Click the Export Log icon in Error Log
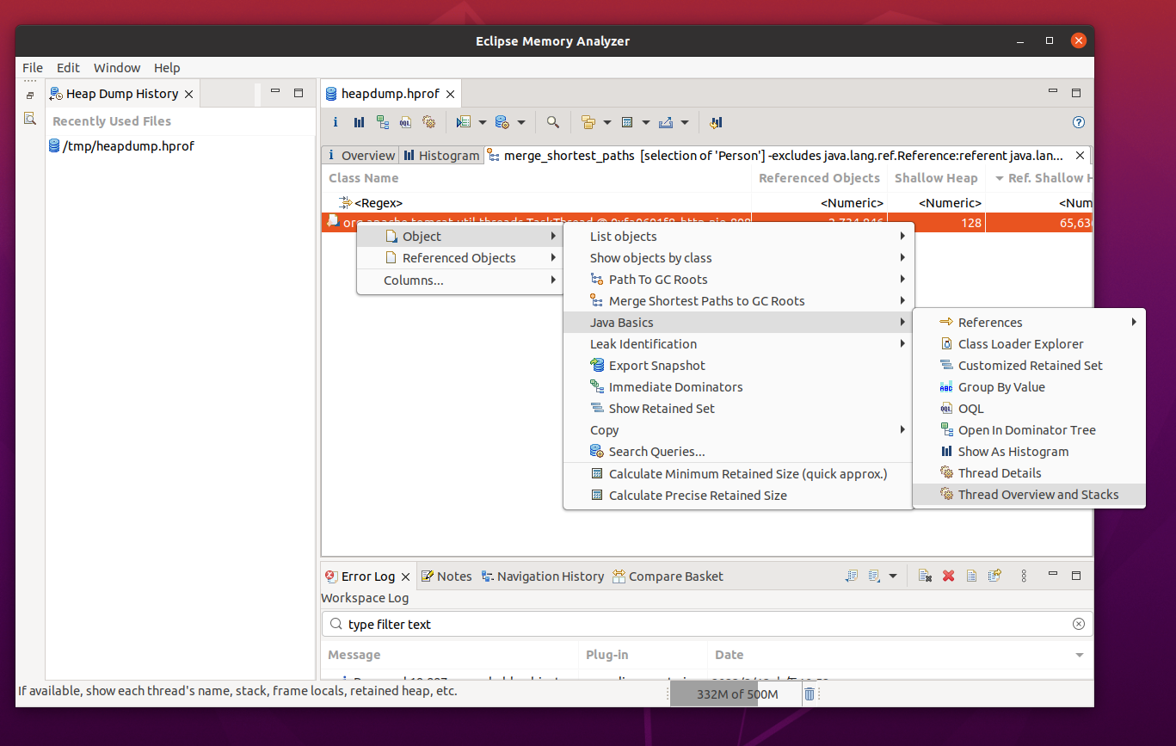The height and width of the screenshot is (746, 1176). click(852, 576)
